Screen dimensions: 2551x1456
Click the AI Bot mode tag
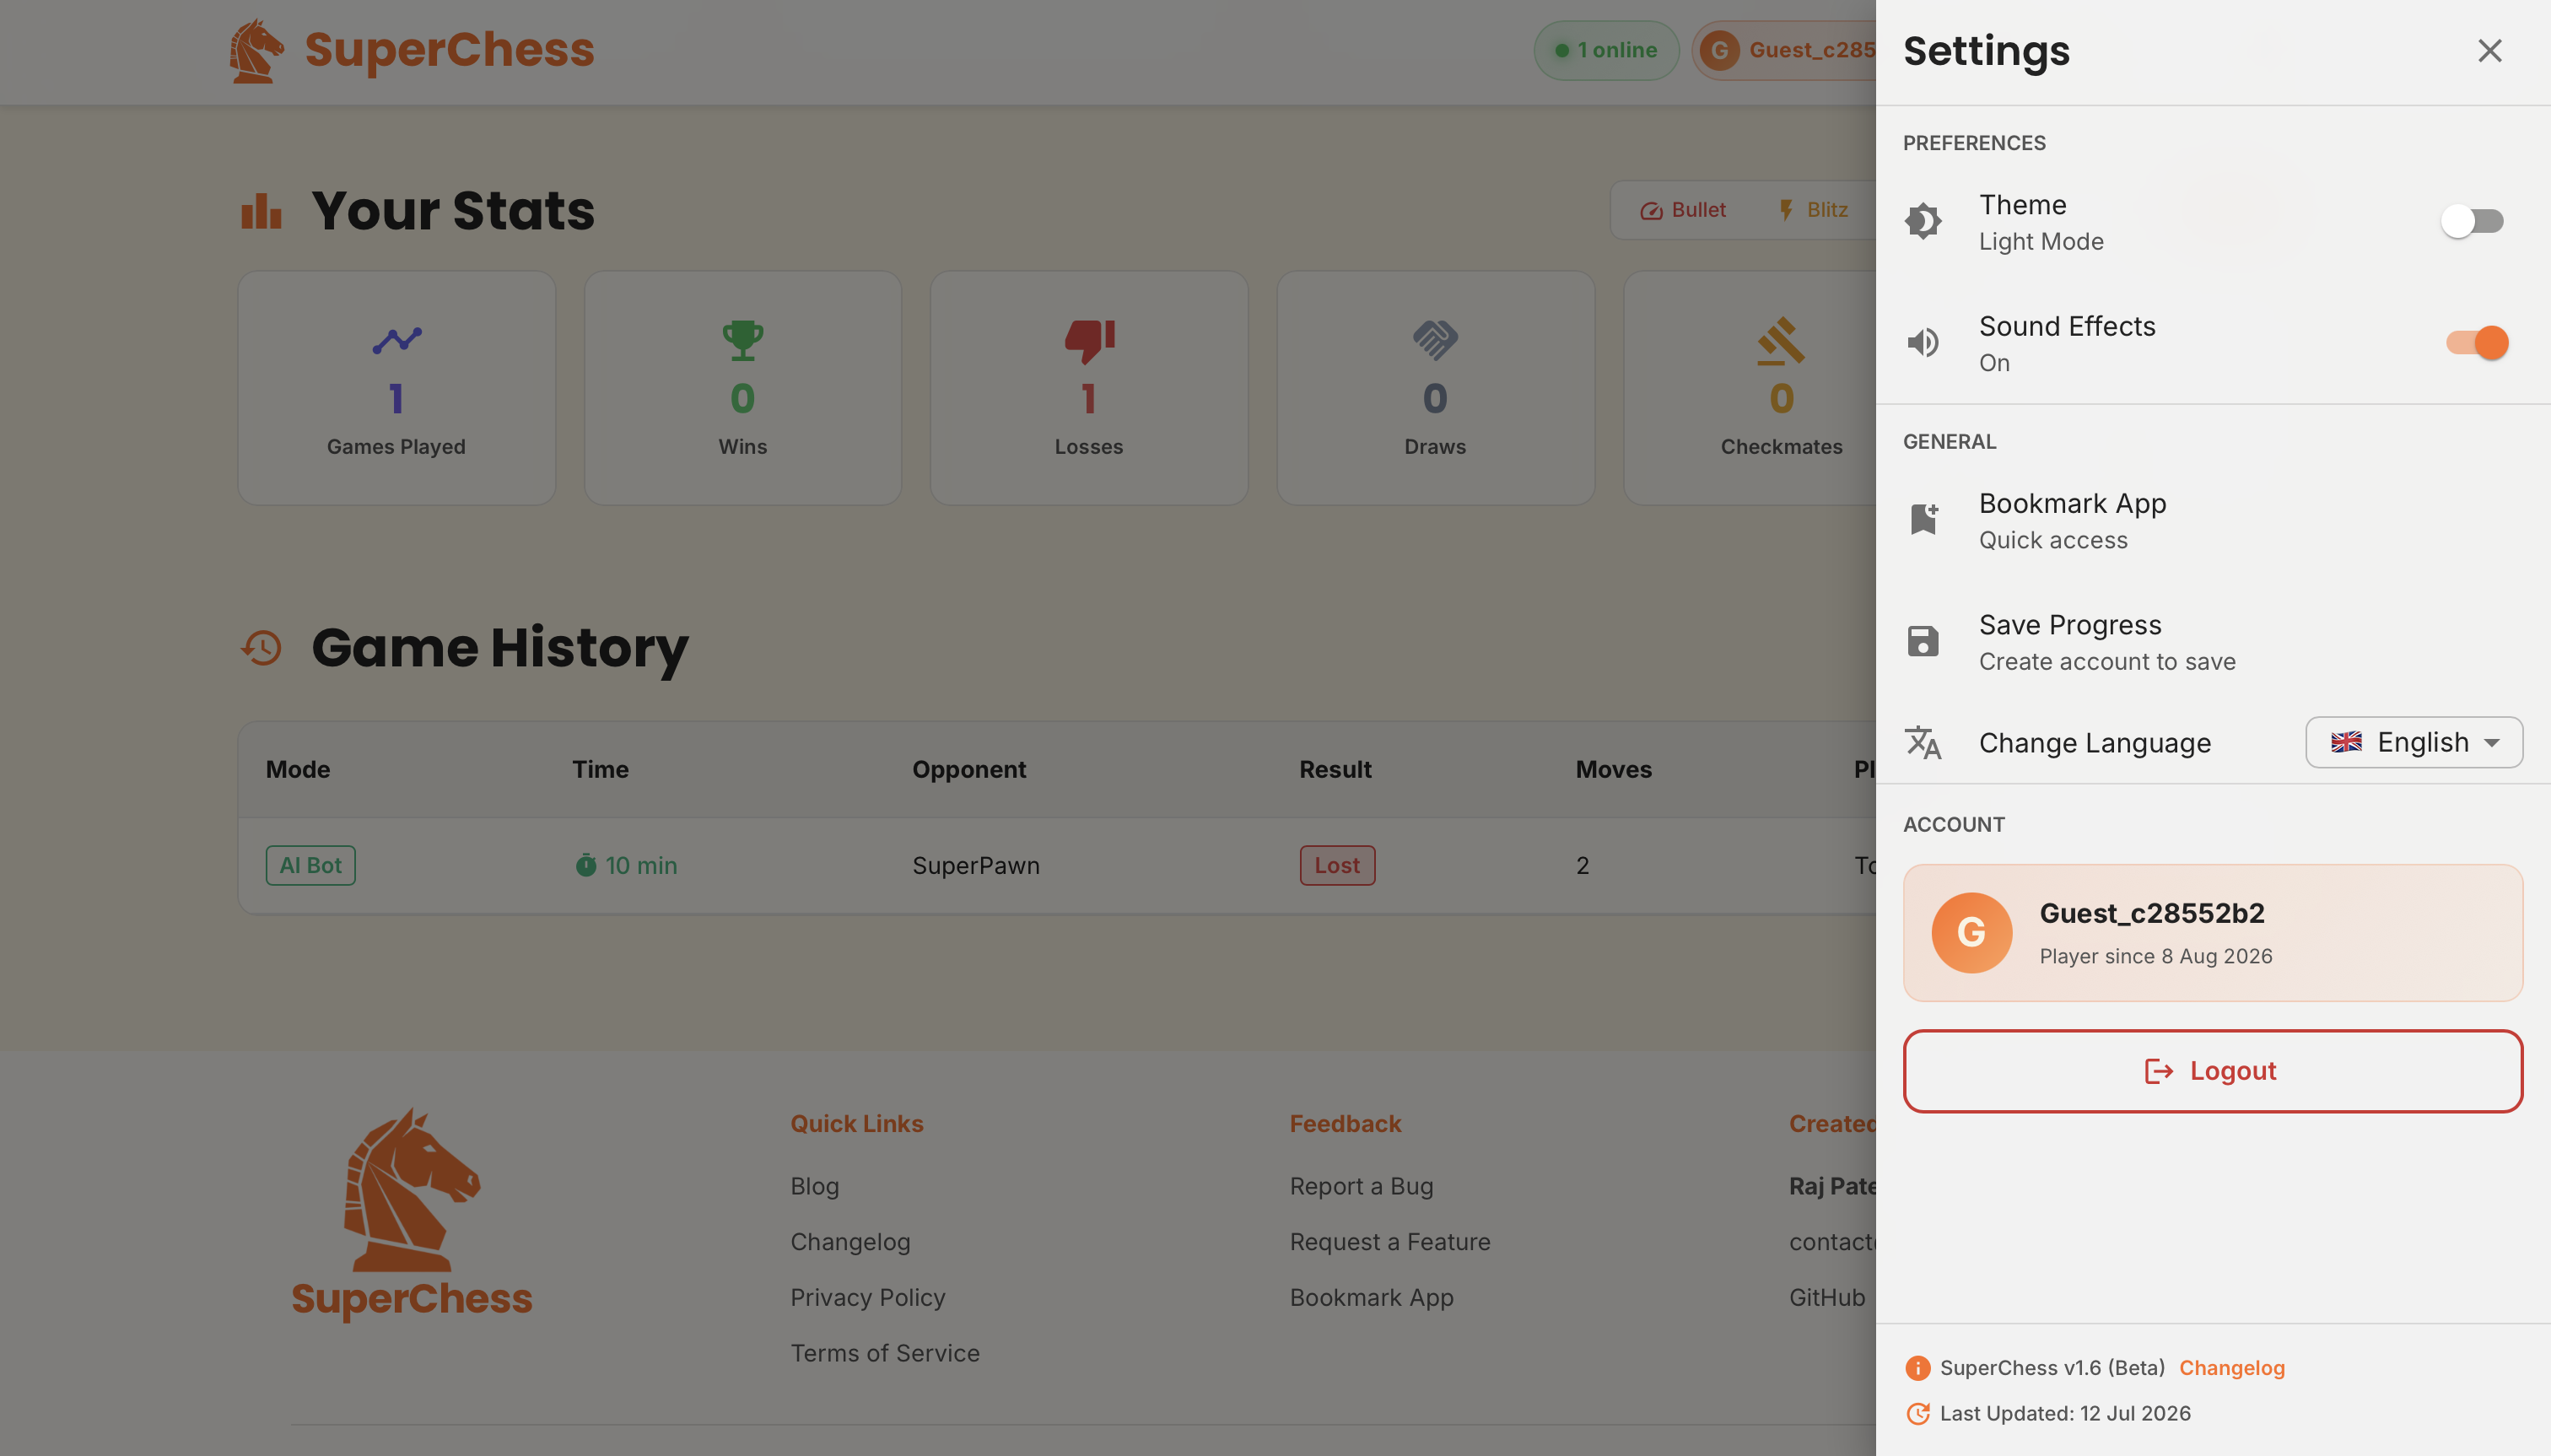[310, 866]
